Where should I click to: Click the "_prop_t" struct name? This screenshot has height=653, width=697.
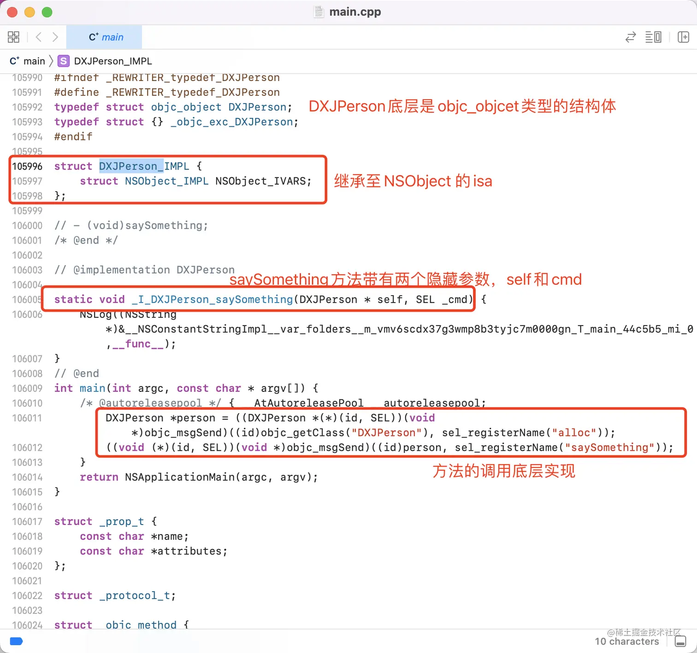coord(122,521)
